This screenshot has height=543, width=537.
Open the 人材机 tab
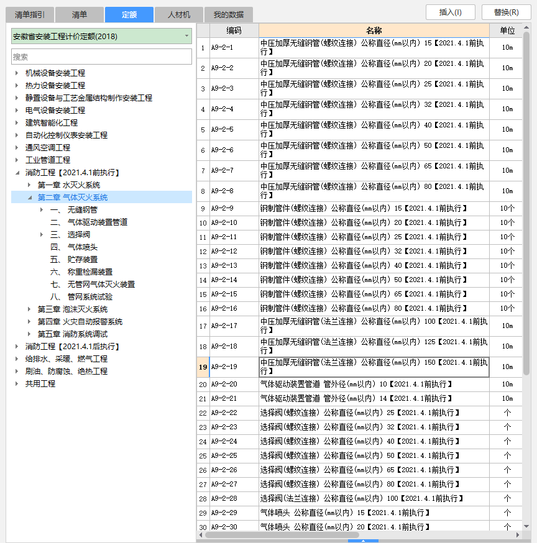coord(179,14)
